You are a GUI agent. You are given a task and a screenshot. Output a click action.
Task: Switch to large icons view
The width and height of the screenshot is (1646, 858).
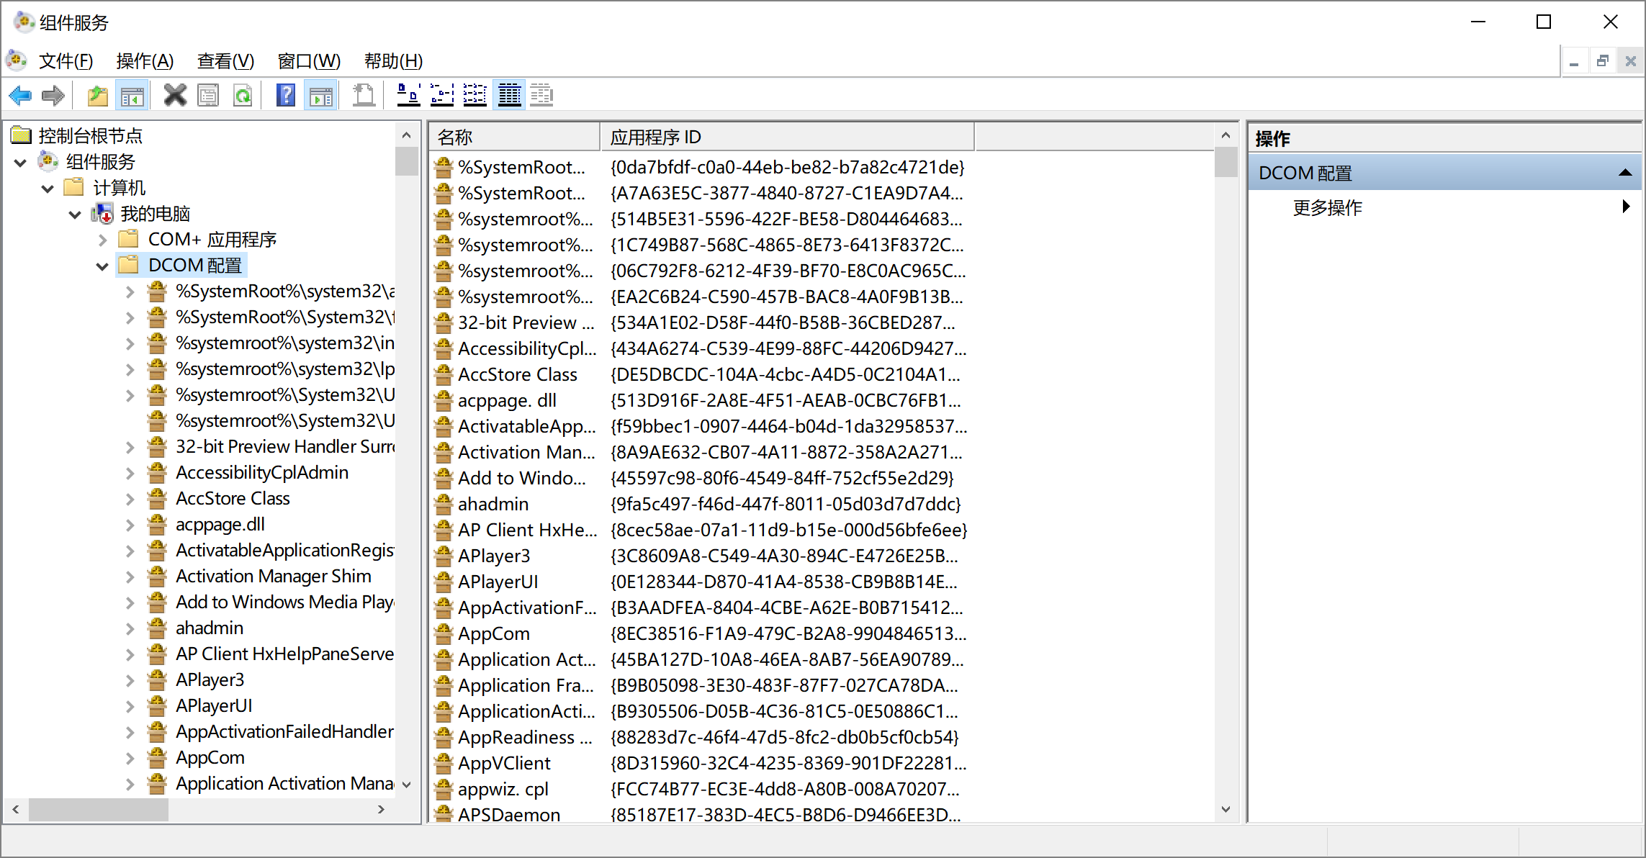tap(408, 95)
